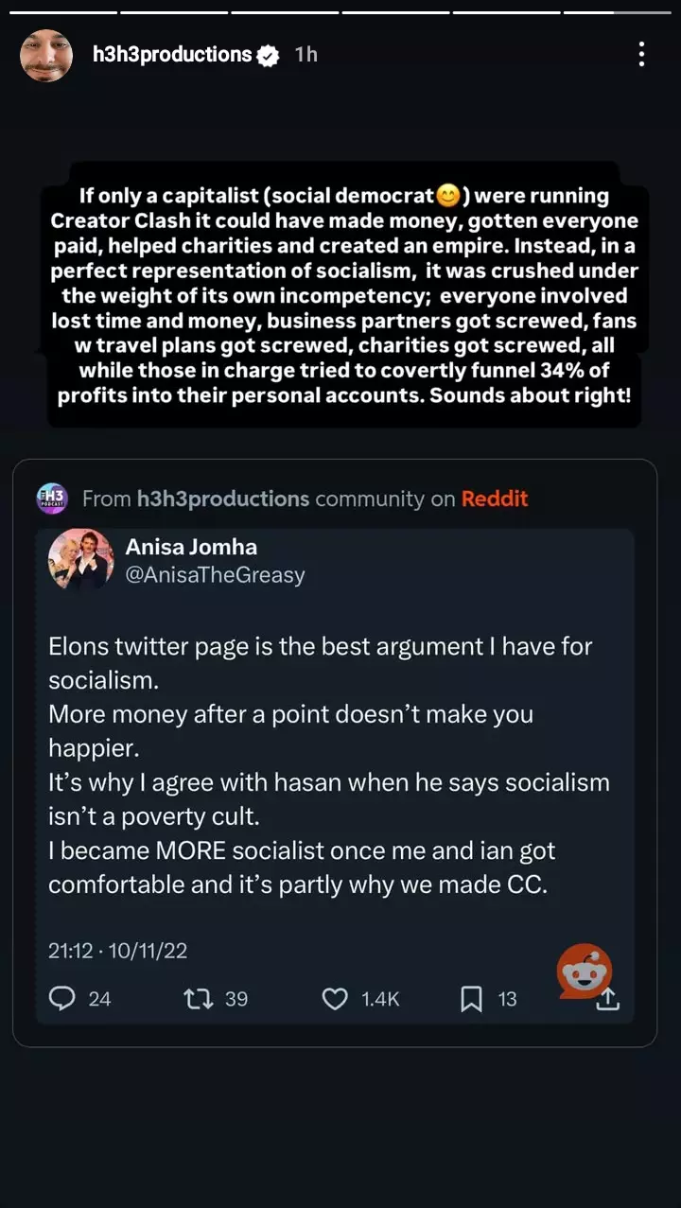Tap the h3h3productions profile avatar
This screenshot has width=681, height=1208.
(46, 55)
